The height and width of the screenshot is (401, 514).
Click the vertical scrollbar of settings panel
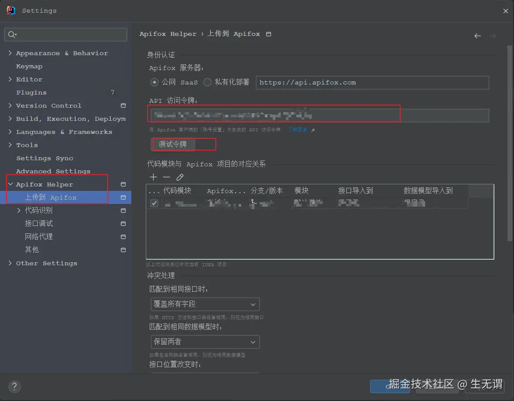coord(510,143)
